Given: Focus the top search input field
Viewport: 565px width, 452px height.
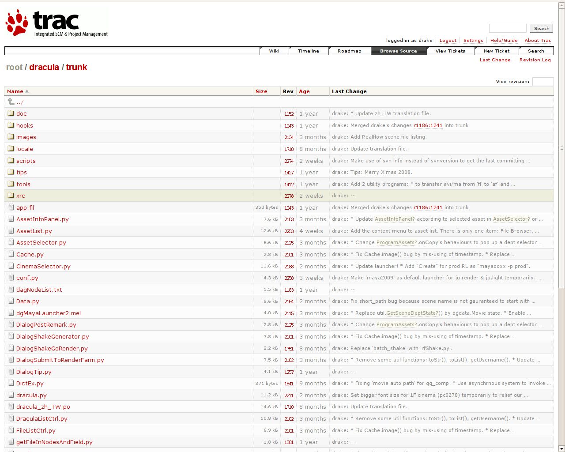Looking at the screenshot, I should [x=508, y=28].
